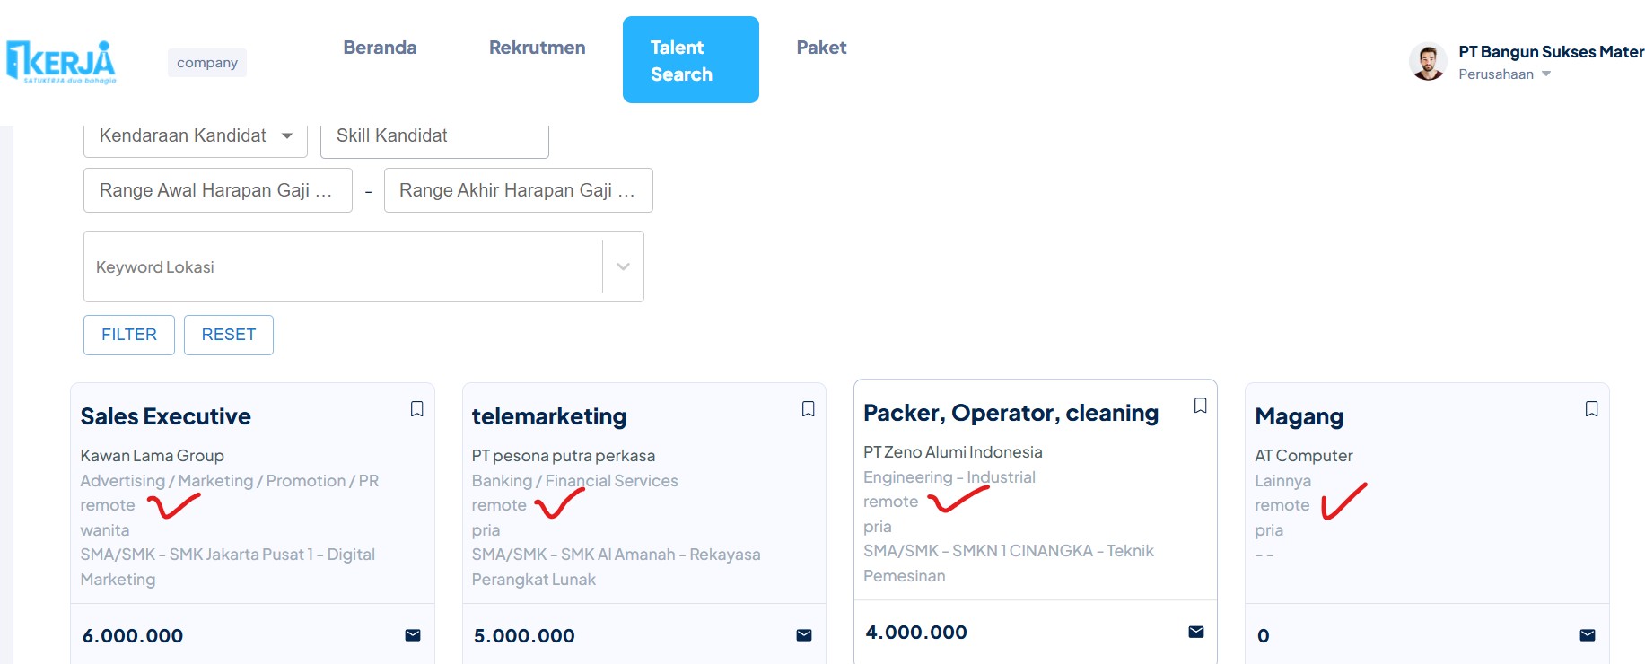Focus the Range Awal Harapan Gaji field
Viewport: 1645px width, 664px height.
coord(217,190)
